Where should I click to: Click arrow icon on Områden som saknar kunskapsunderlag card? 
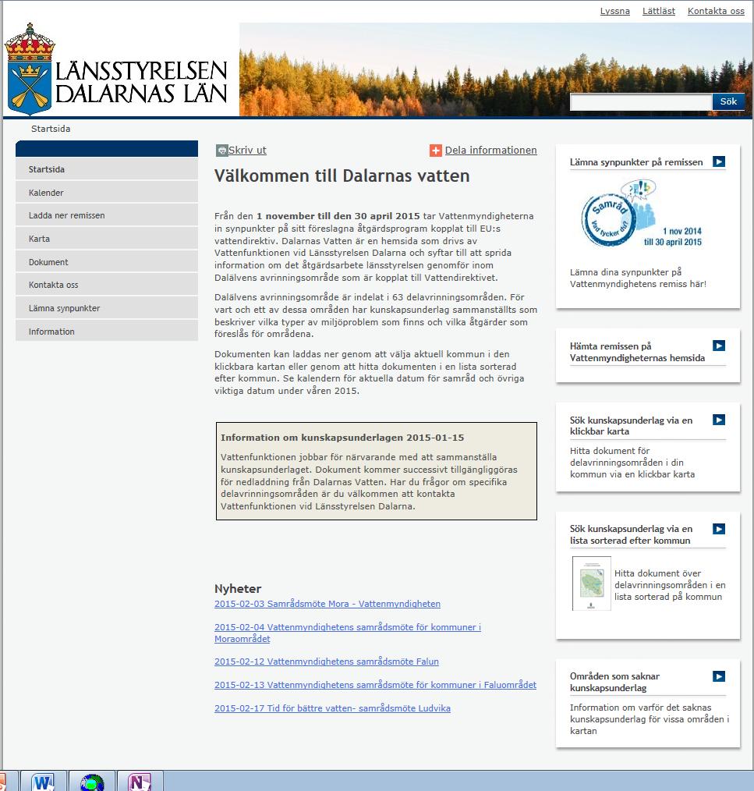(719, 676)
